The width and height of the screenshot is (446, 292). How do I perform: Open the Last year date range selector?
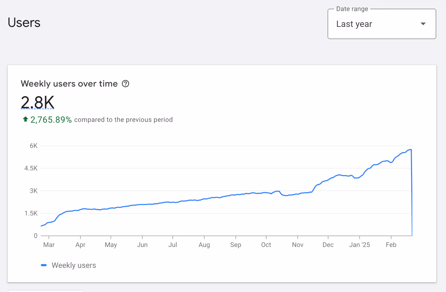coord(381,24)
